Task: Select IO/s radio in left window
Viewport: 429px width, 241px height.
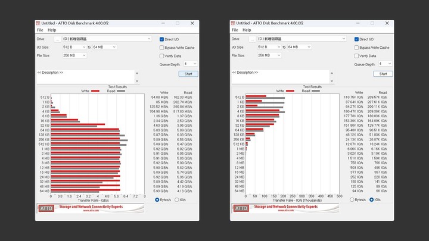Action: (177, 200)
